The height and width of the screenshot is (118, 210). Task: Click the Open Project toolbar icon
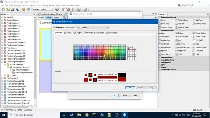tap(13, 9)
